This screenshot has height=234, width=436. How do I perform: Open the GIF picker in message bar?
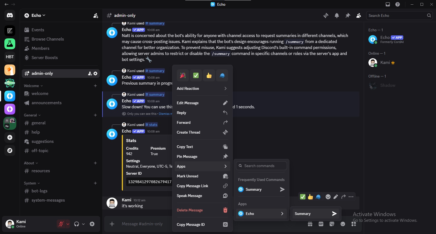tap(321, 224)
